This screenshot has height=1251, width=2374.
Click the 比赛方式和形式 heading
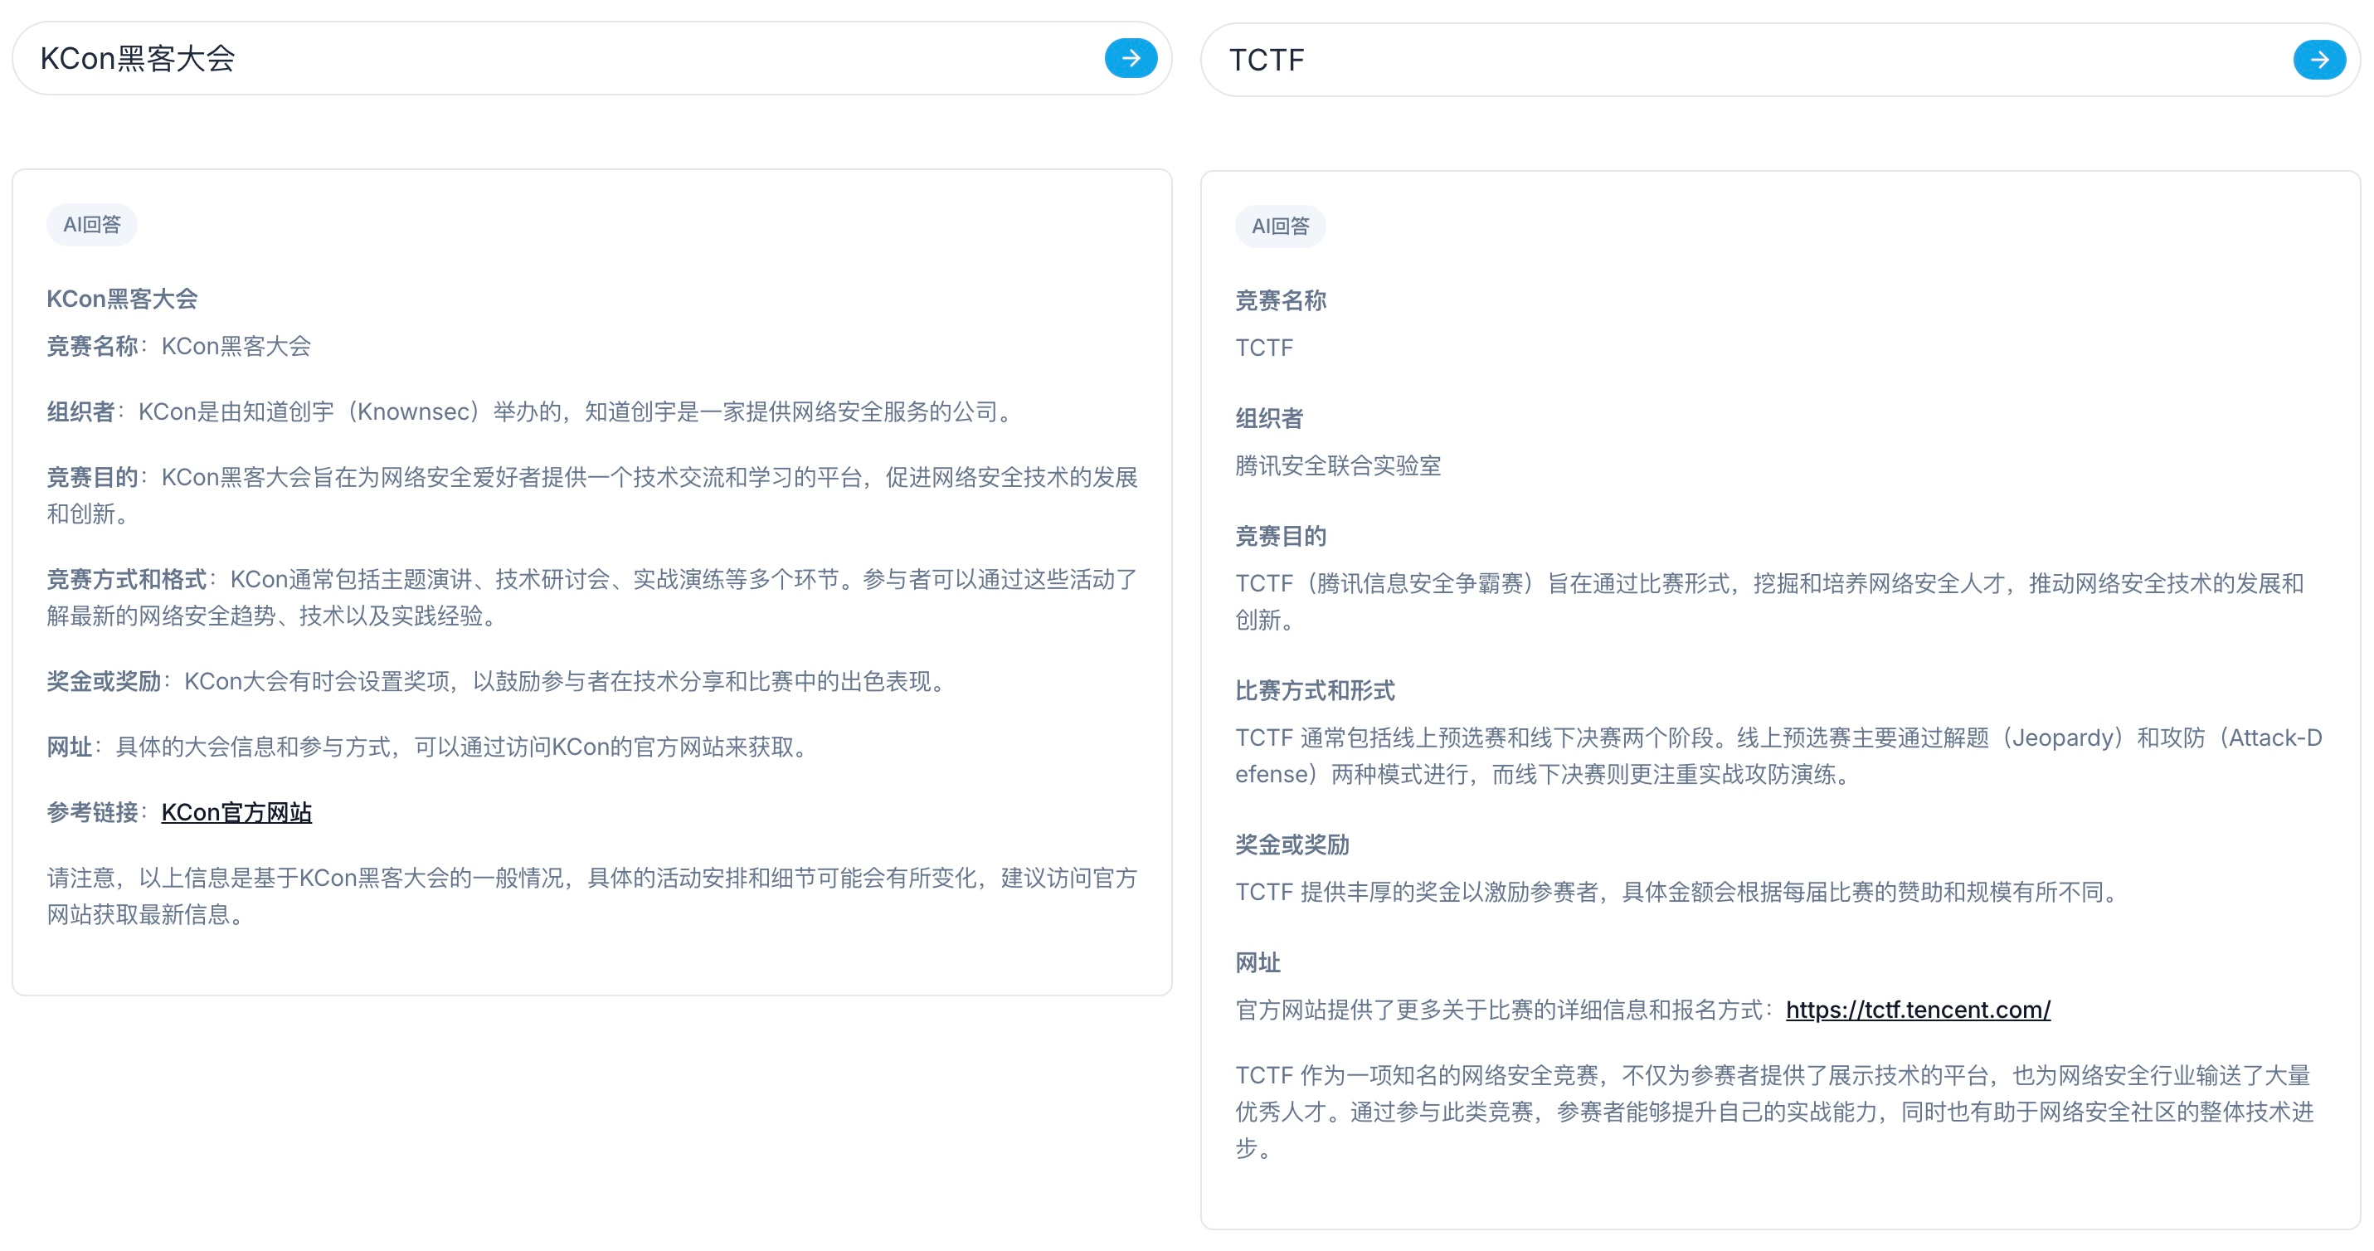1314,690
